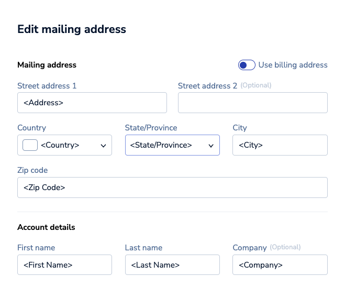Viewport: 345px width, 298px height.
Task: Click the "Country" field label
Action: tap(31, 128)
